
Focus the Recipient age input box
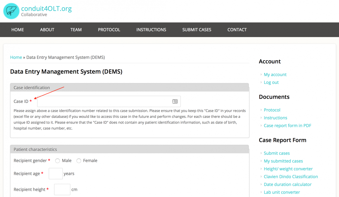pyautogui.click(x=56, y=174)
